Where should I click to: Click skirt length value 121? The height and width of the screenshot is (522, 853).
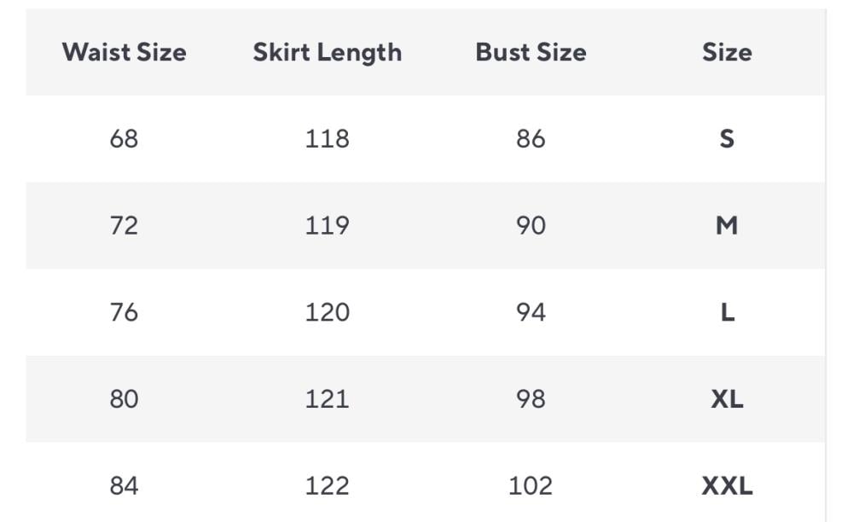pyautogui.click(x=327, y=398)
